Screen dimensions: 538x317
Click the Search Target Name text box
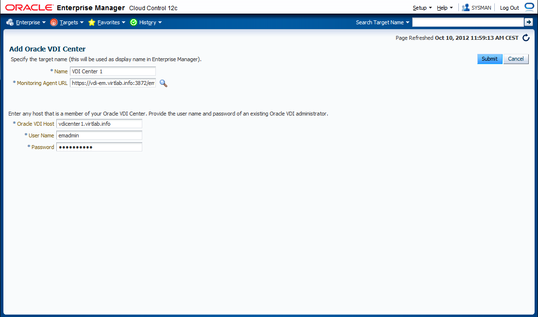pos(468,22)
